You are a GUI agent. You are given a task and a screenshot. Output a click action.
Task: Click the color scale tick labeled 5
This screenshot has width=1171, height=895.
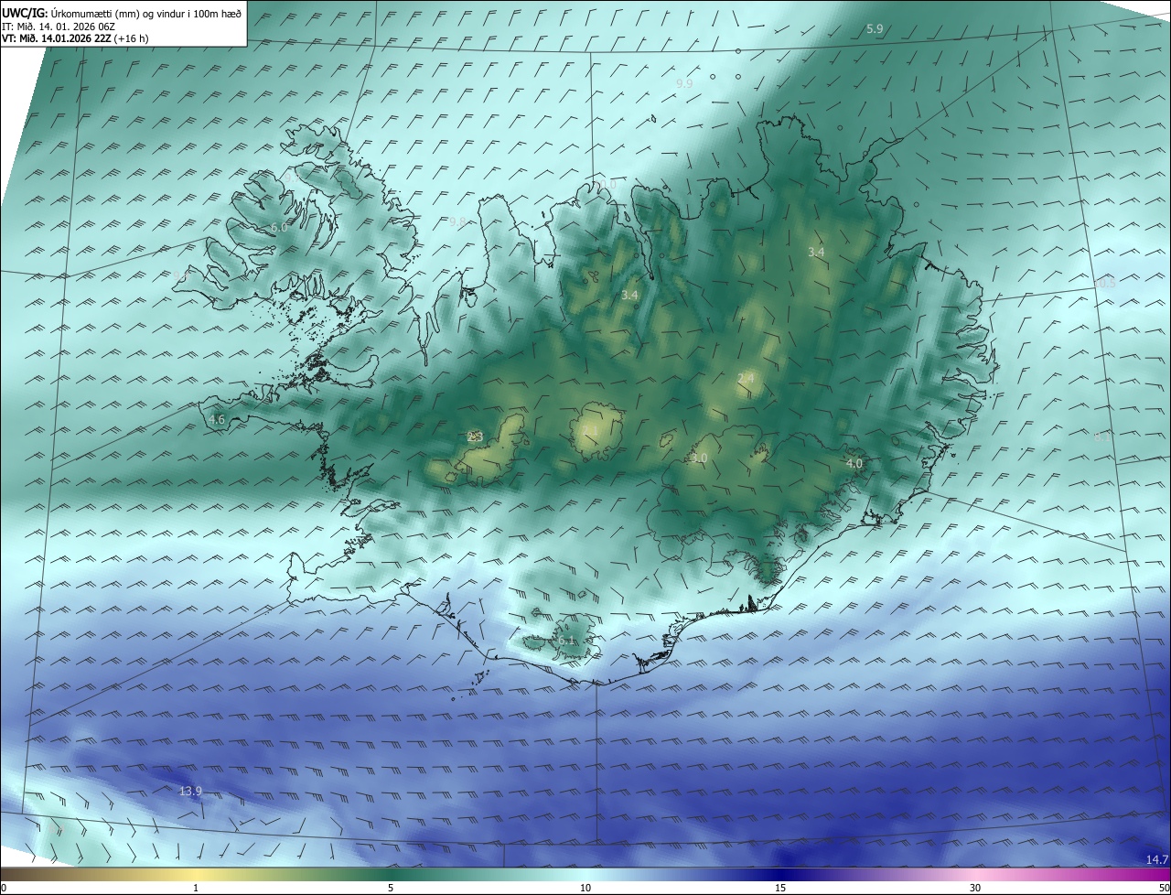click(x=391, y=888)
